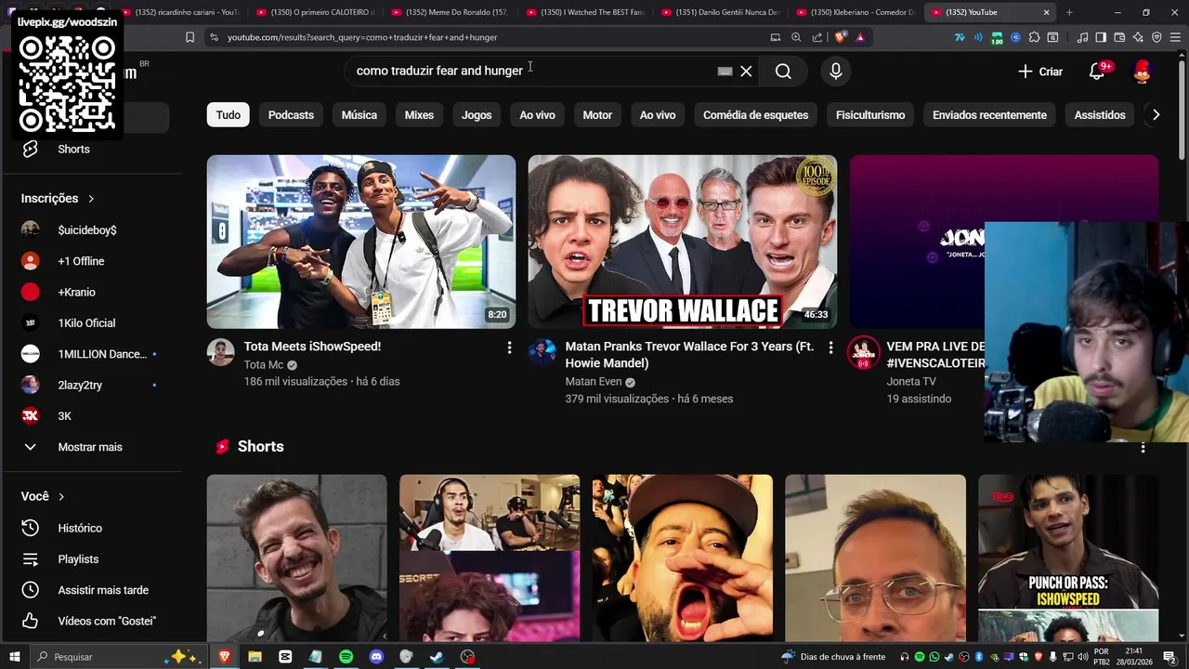Open the PUNCH OR PASS iShowSpeed short
Screen dimensions: 1189x669
point(1068,557)
